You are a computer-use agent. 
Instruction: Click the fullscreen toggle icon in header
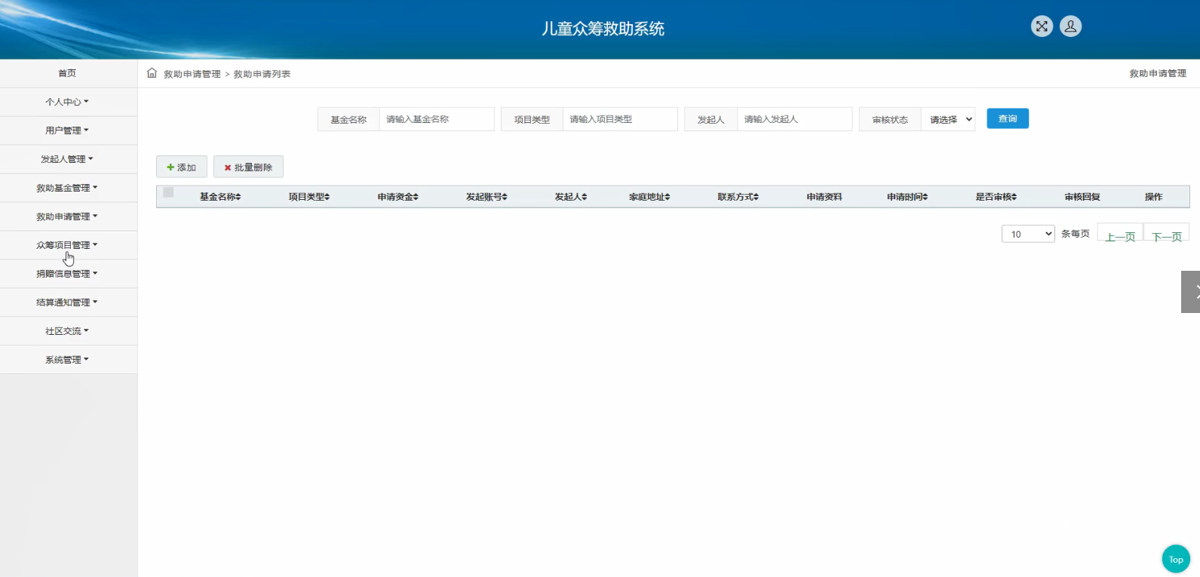click(1042, 26)
